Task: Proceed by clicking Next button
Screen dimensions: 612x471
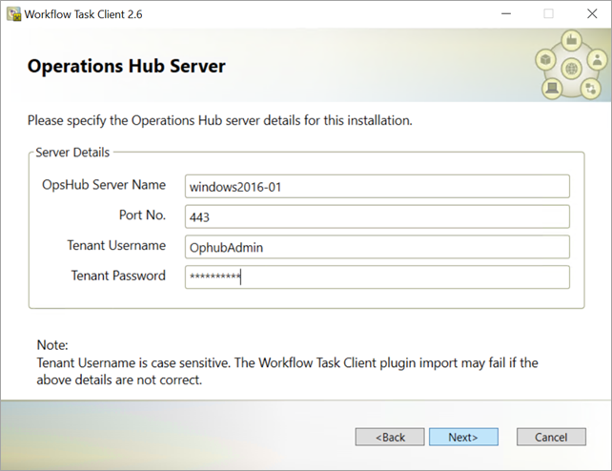Action: 463,437
